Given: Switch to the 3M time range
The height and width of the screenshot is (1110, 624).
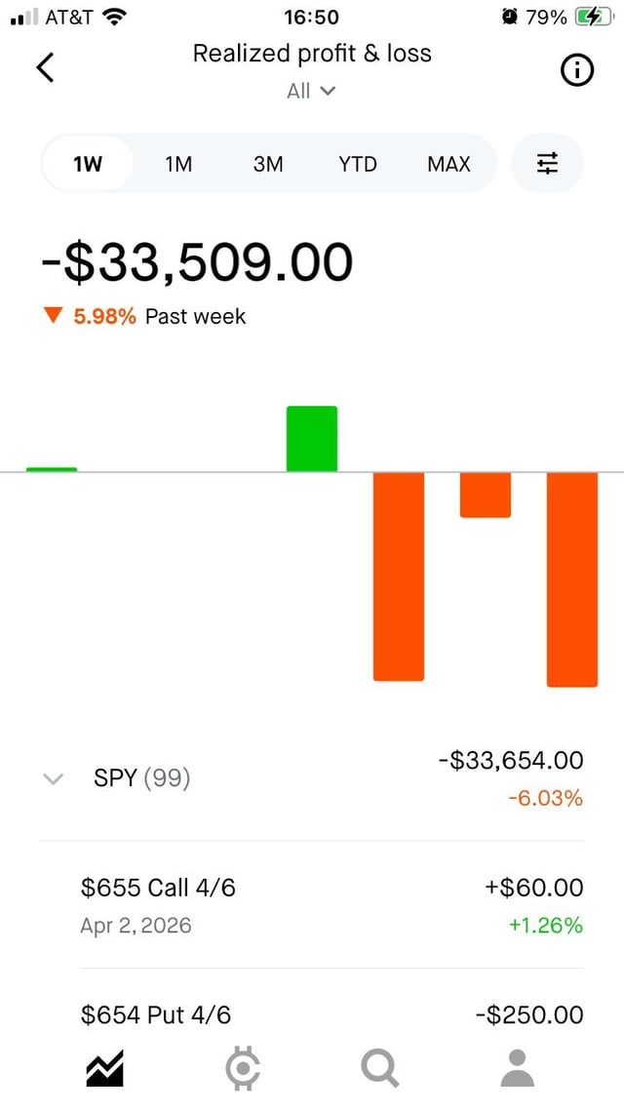Looking at the screenshot, I should pos(268,164).
